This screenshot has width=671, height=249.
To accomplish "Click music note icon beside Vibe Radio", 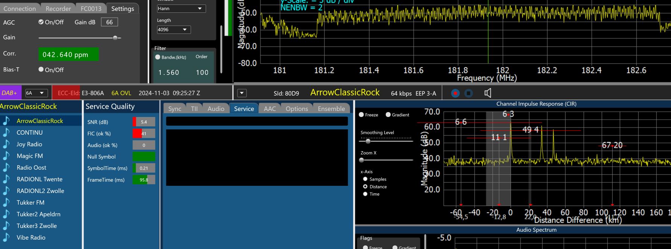I will pos(6,237).
